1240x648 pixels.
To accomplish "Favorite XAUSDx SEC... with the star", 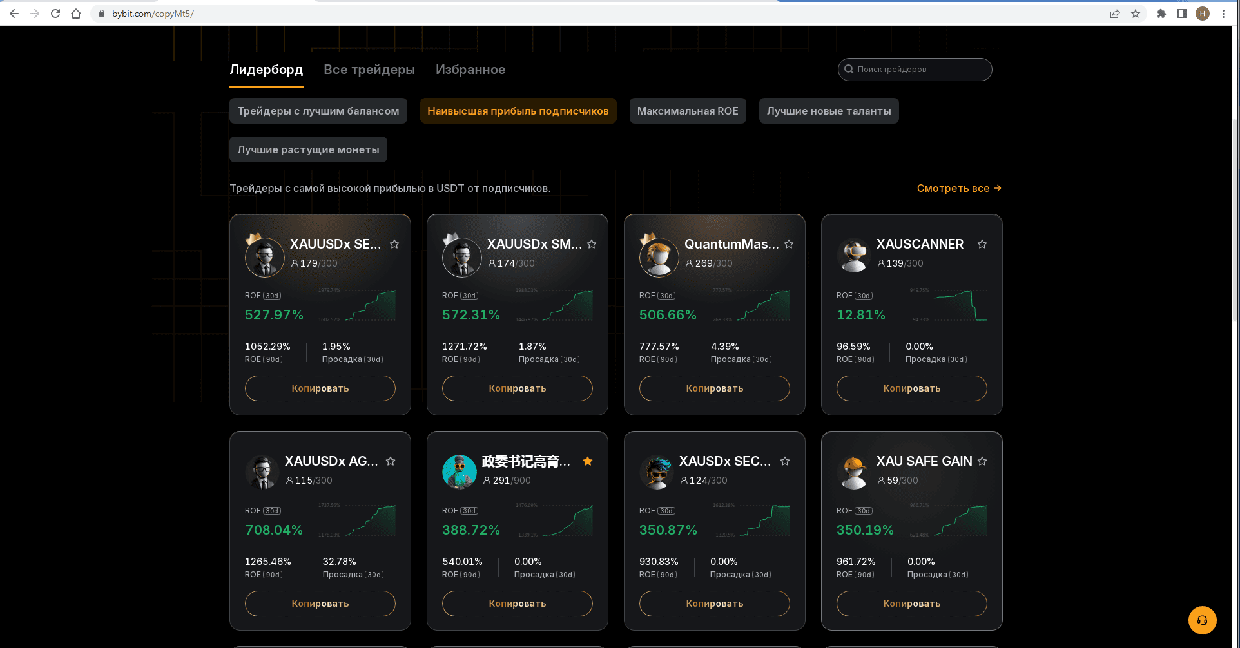I will click(785, 461).
